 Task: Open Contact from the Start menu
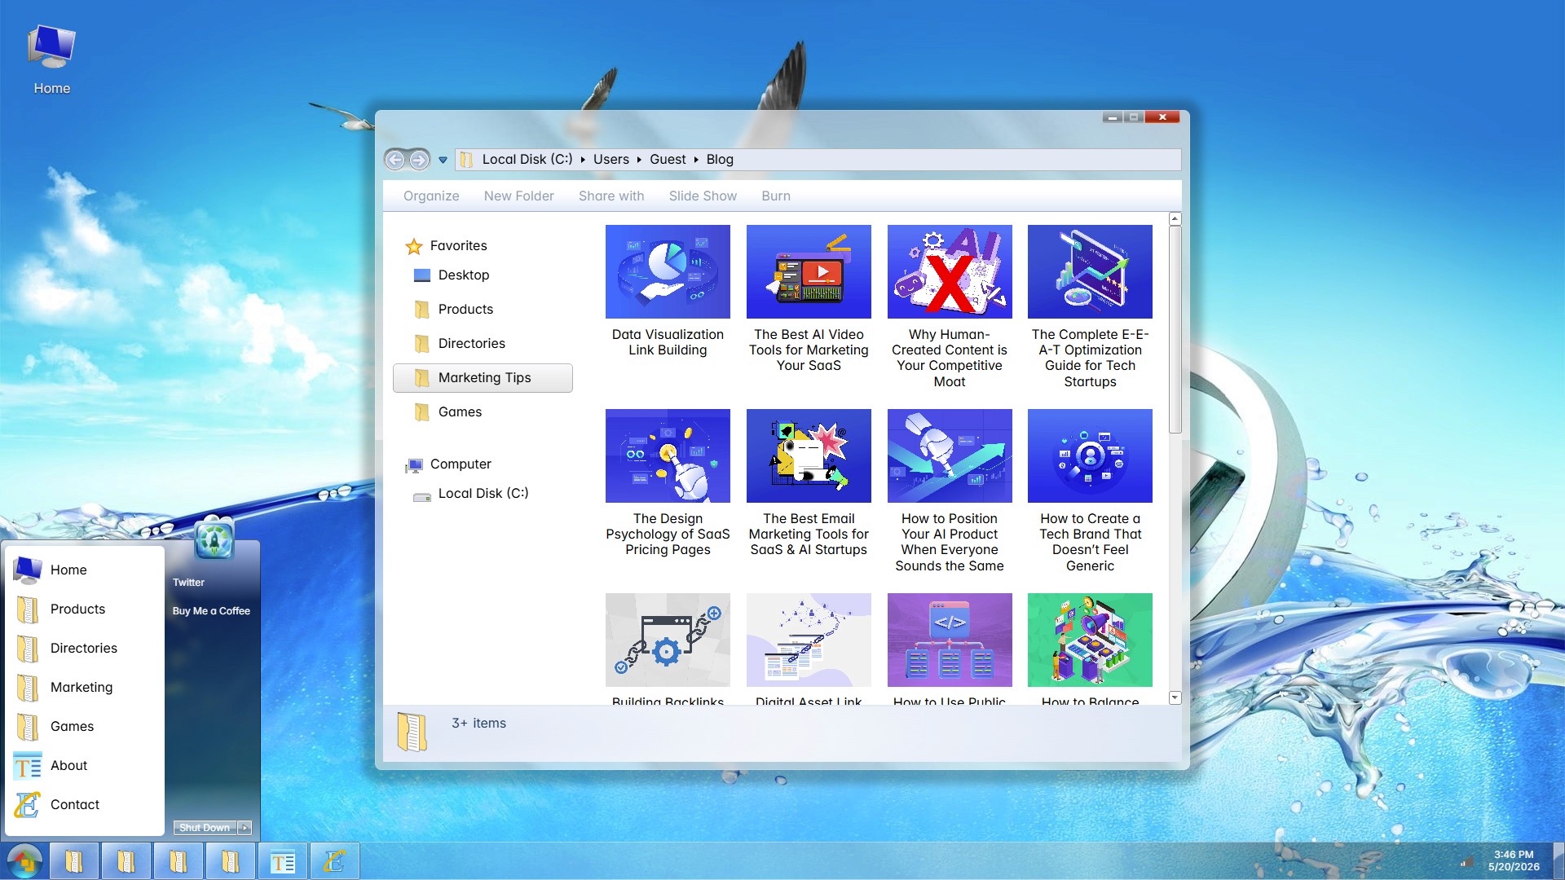pos(85,805)
